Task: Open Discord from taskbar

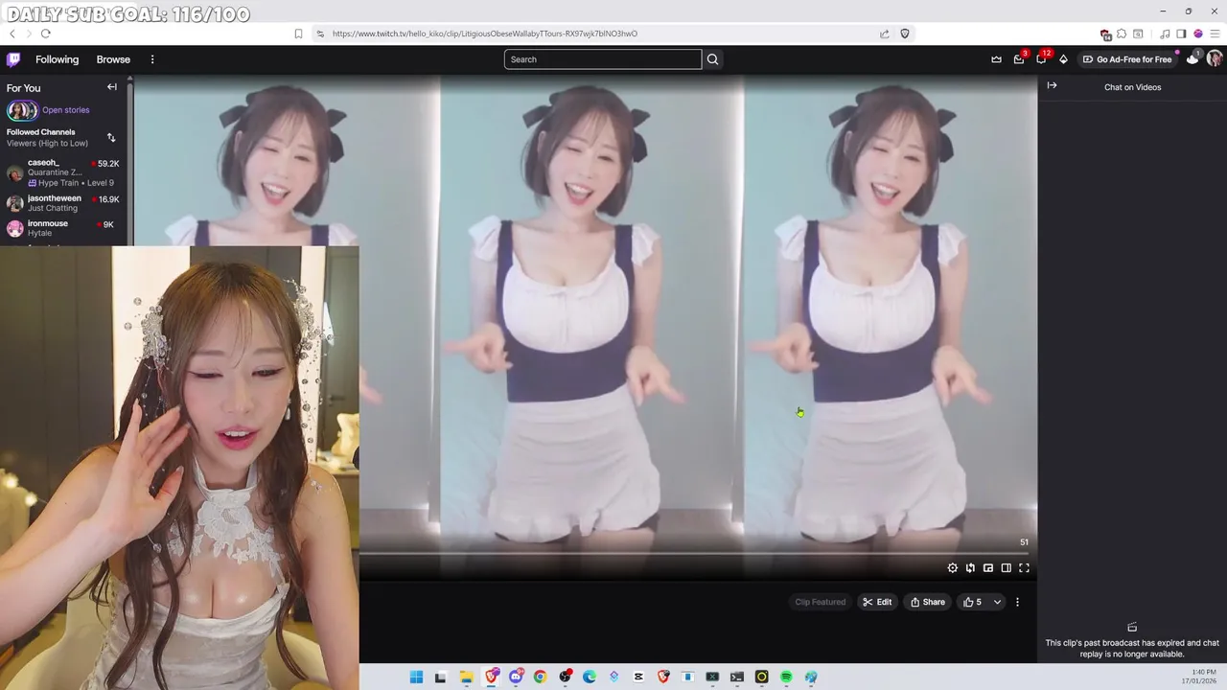Action: pos(517,677)
